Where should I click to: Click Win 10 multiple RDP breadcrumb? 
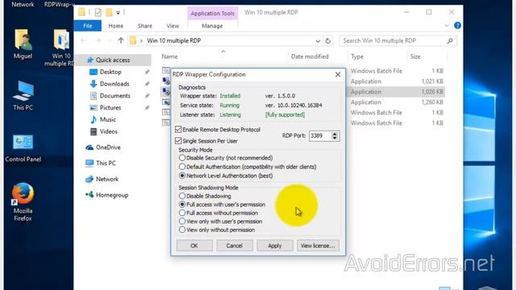tap(174, 41)
